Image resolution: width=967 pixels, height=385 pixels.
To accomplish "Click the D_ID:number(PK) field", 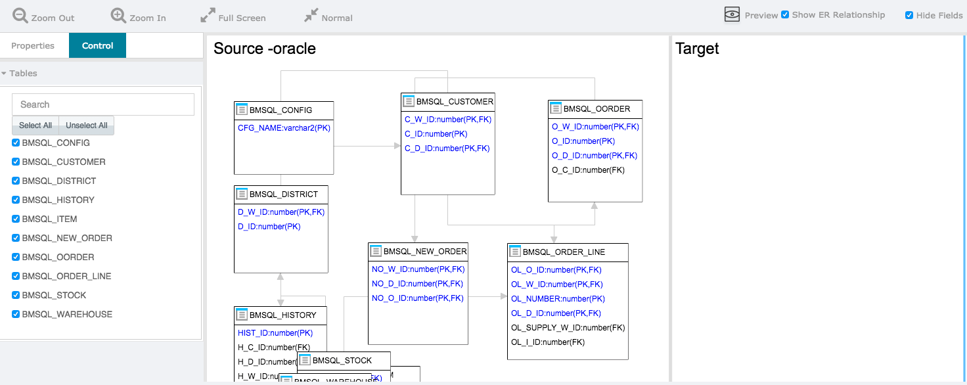I will (269, 227).
